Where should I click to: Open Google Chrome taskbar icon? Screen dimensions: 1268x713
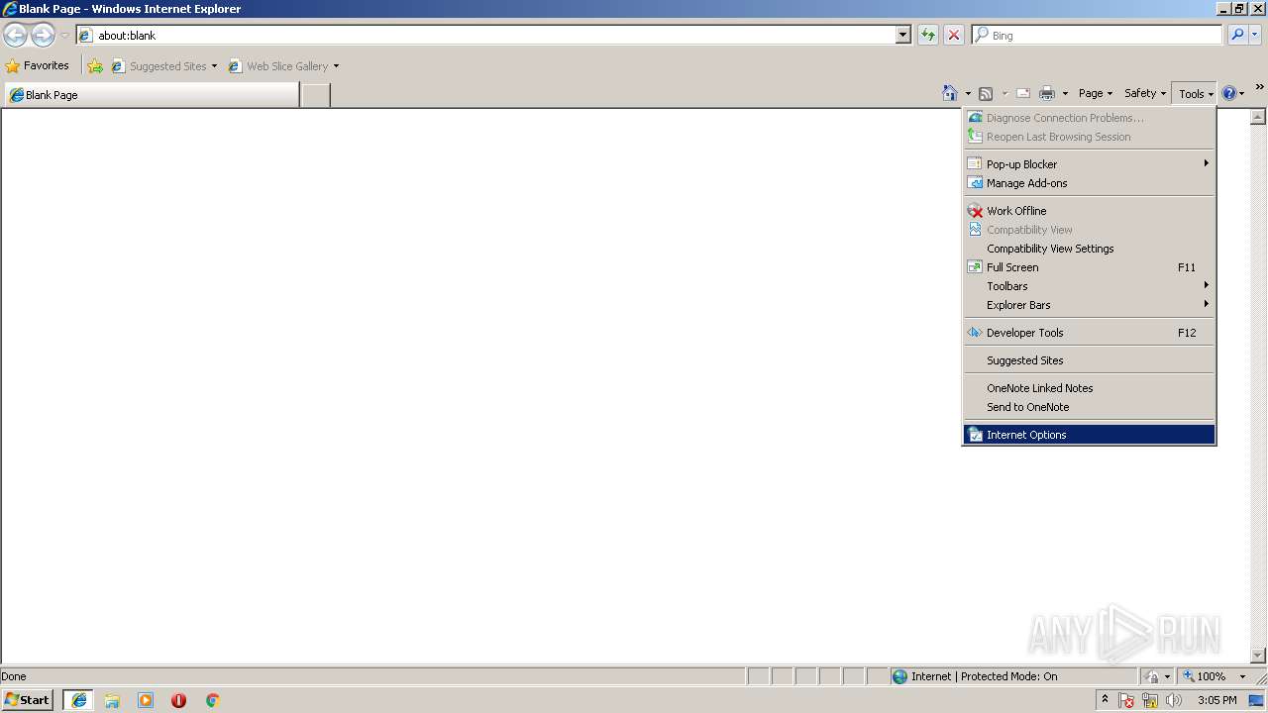tap(212, 700)
